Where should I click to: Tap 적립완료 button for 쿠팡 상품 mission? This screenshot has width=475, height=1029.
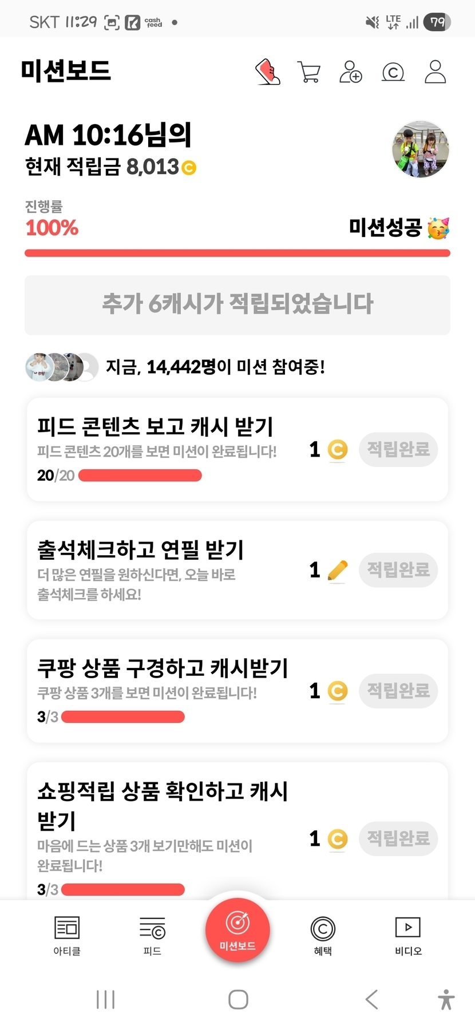click(398, 691)
